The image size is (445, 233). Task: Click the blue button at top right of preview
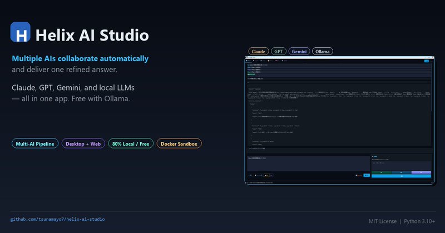click(x=426, y=61)
